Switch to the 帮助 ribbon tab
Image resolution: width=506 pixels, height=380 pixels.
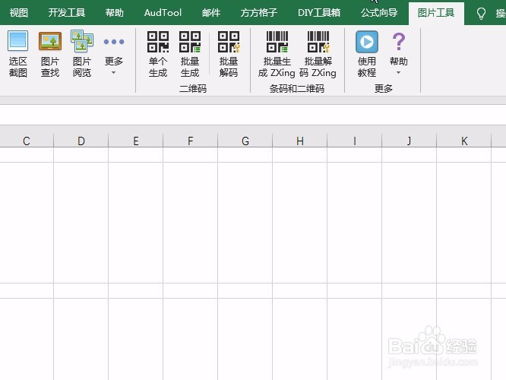(x=114, y=13)
